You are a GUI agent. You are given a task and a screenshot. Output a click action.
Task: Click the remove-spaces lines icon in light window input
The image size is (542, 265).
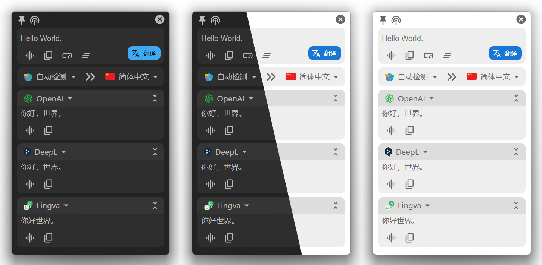(x=447, y=56)
